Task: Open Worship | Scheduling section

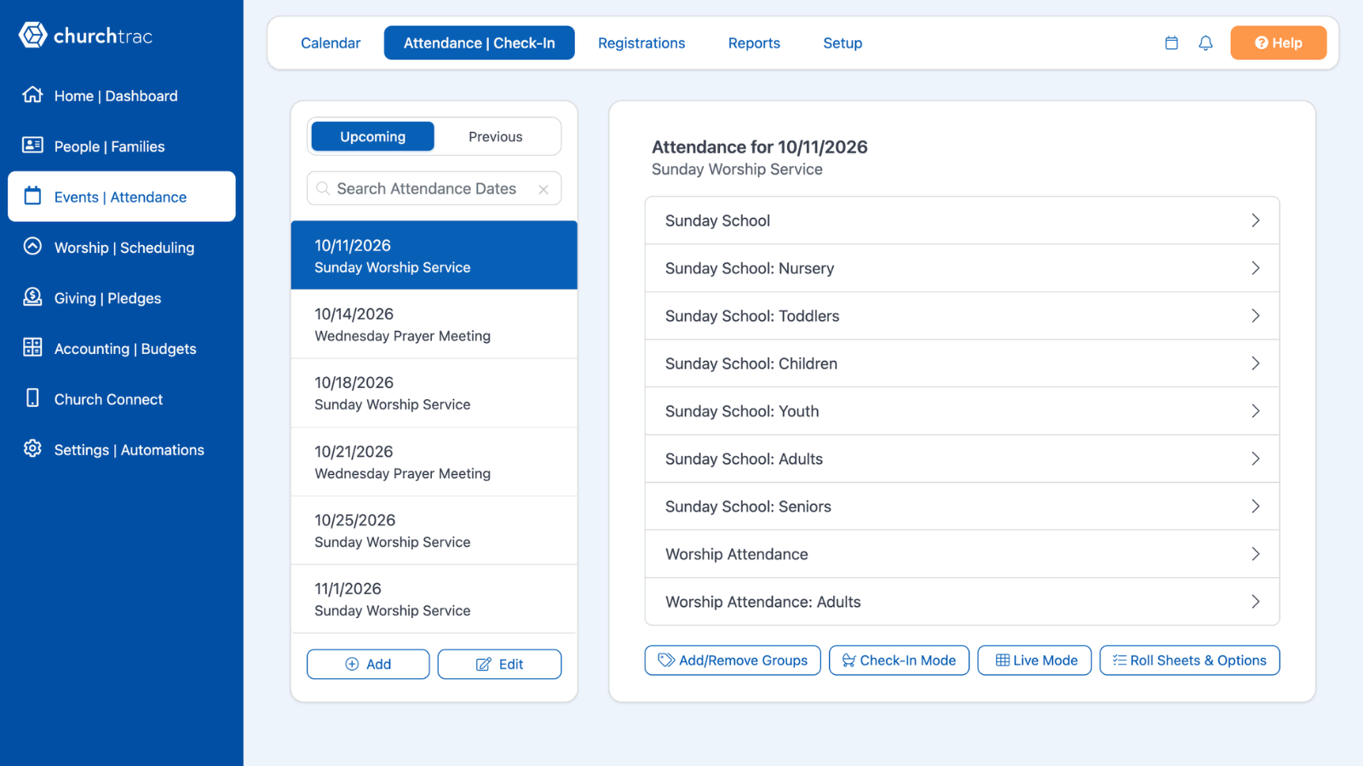Action: pos(122,248)
